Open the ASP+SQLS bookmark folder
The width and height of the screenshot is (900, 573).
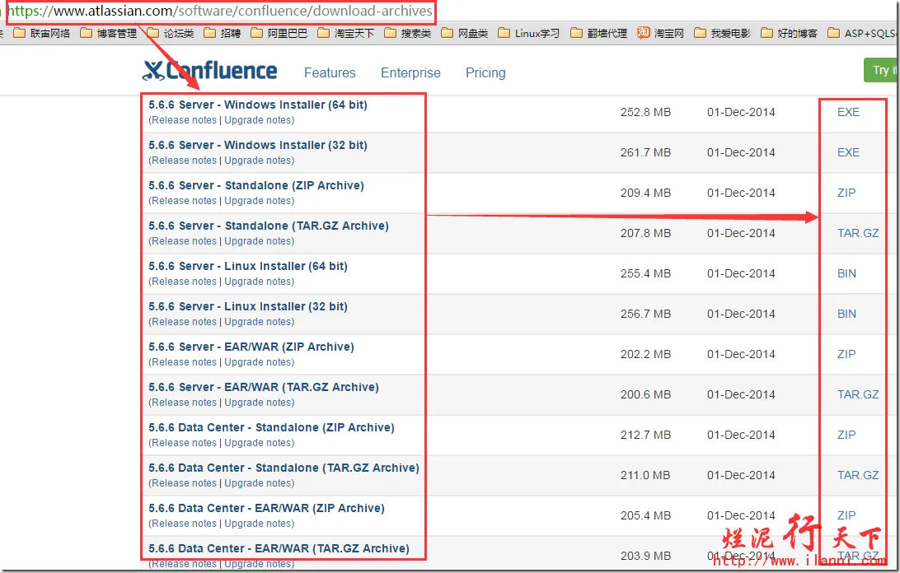coord(863,33)
